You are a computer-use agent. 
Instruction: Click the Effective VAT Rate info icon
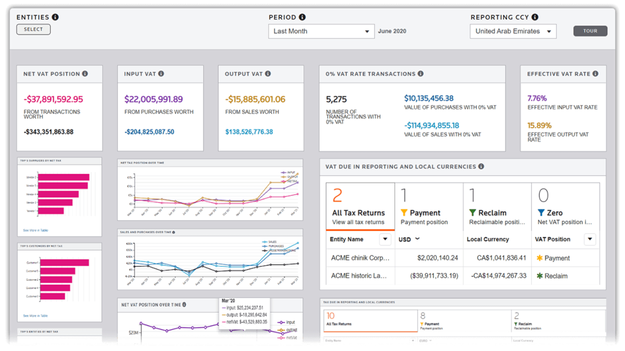click(x=595, y=74)
